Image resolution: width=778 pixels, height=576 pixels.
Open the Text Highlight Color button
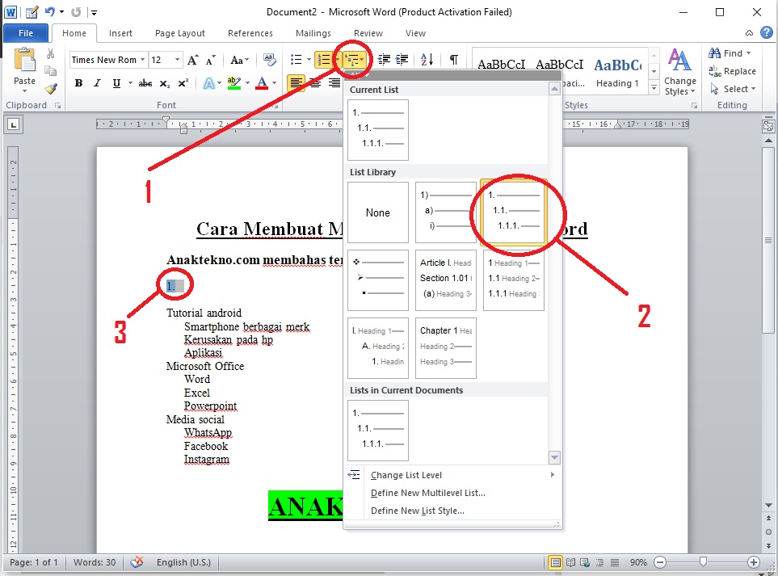pos(234,83)
